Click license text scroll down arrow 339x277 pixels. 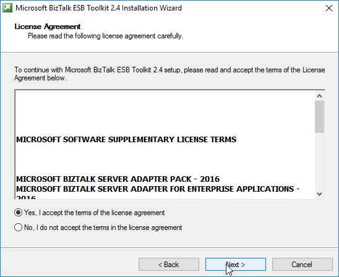pyautogui.click(x=319, y=194)
